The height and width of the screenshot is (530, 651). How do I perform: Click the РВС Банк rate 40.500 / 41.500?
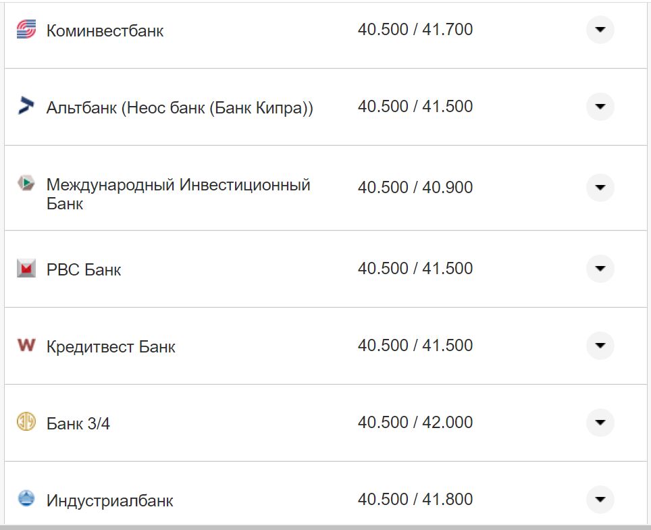[415, 269]
